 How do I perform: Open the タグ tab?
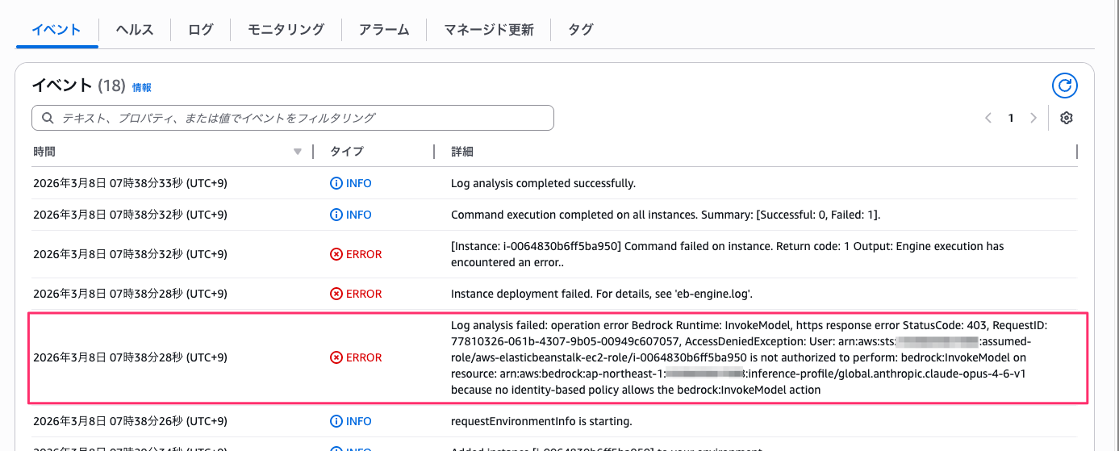pos(580,30)
